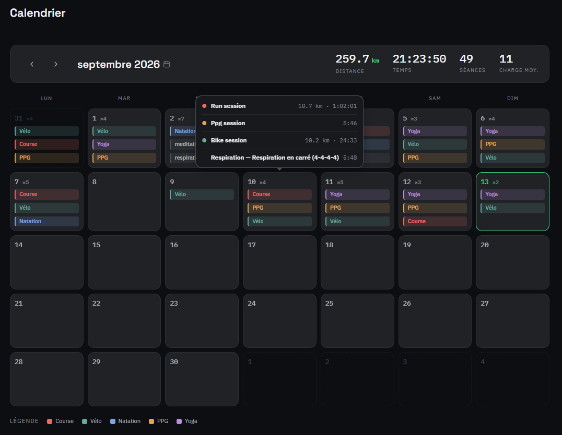Open Vélo session on day 11
The width and height of the screenshot is (562, 435).
(357, 221)
